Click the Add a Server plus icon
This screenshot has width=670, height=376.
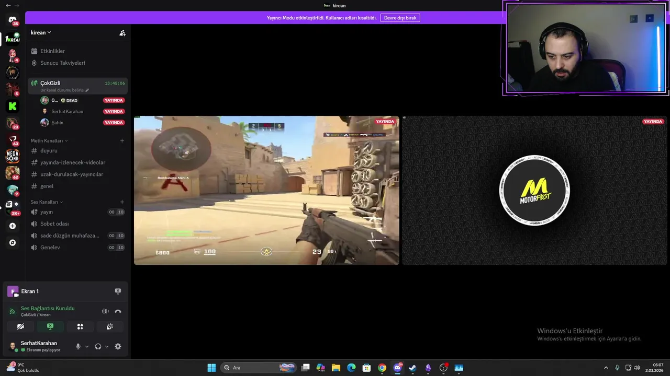pos(13,226)
